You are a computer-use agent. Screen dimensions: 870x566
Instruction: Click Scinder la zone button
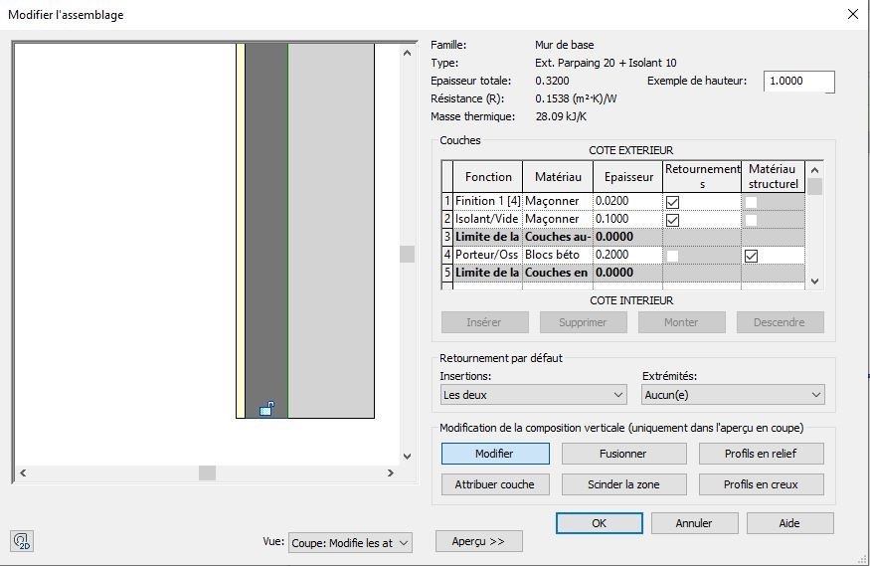tap(623, 484)
